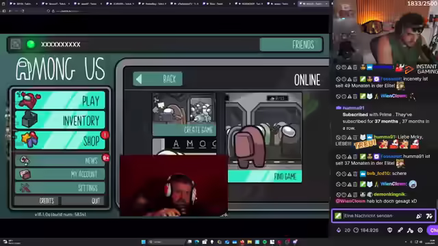Click the profile icon beside the username

click(15, 44)
